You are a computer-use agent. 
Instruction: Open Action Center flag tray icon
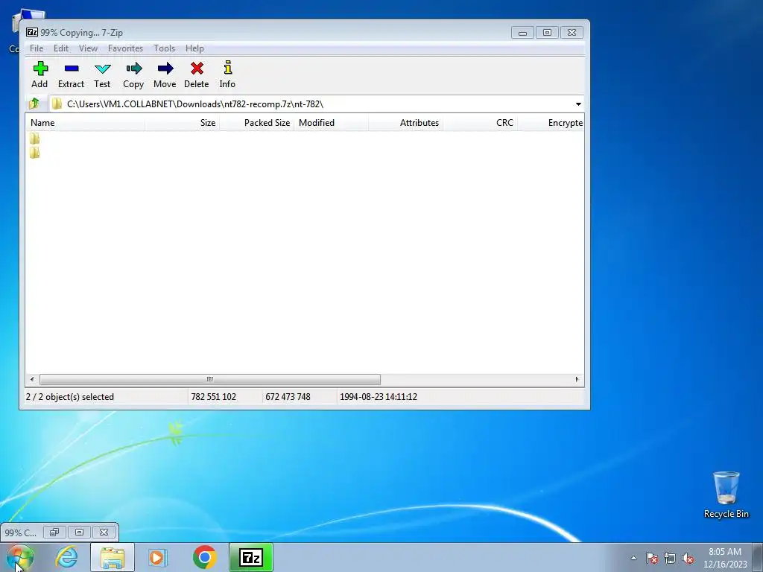(652, 558)
